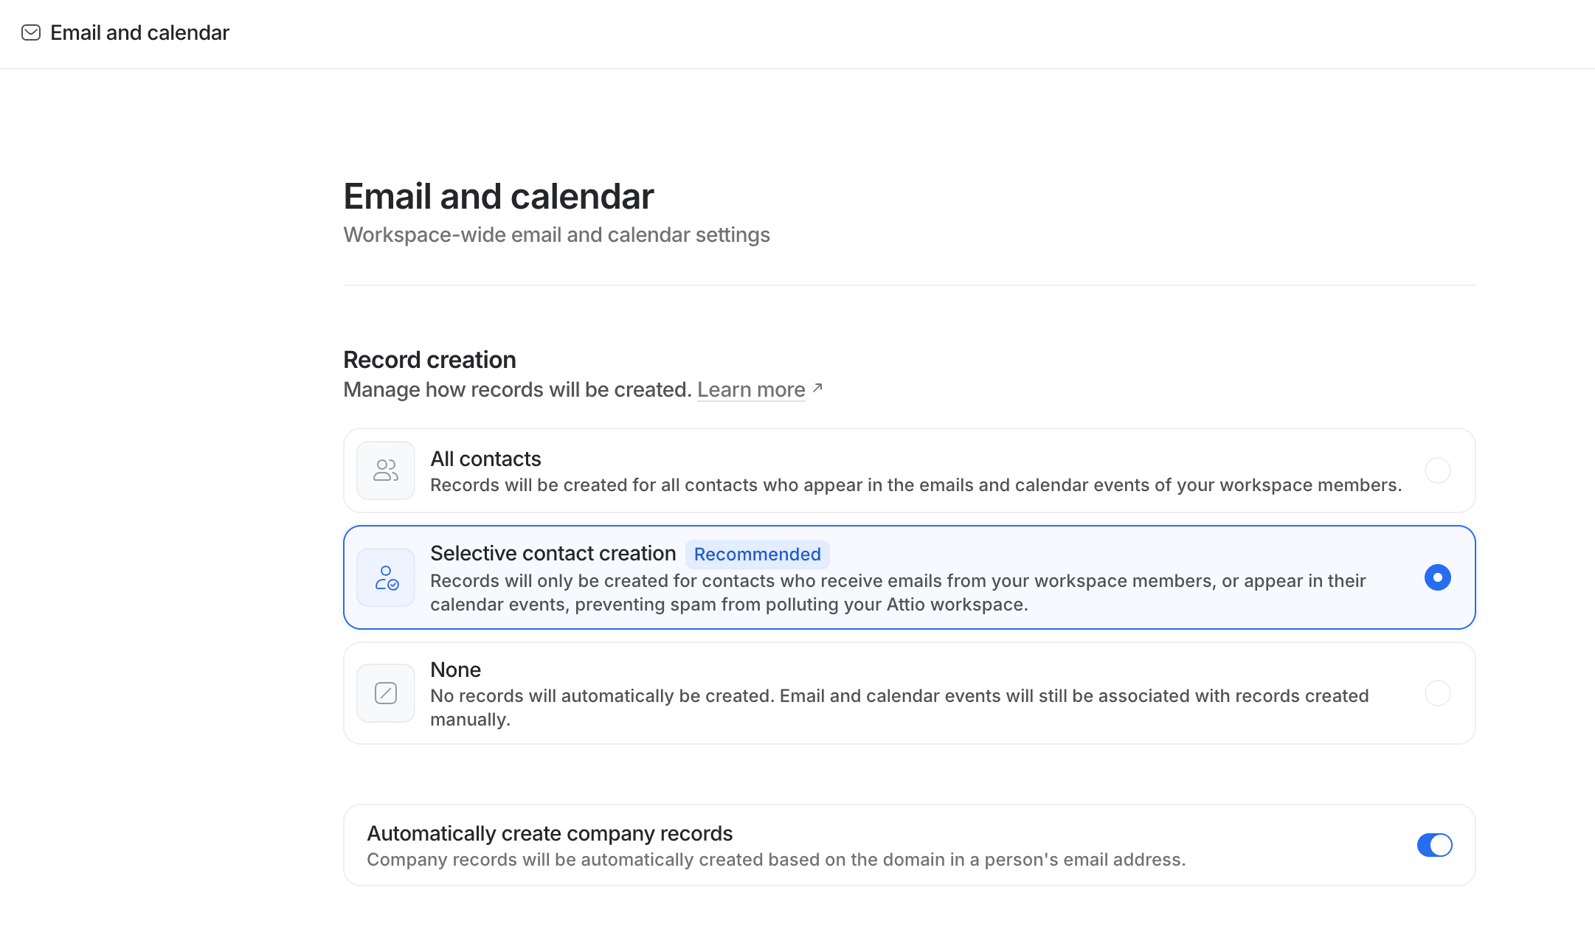Image resolution: width=1595 pixels, height=935 pixels.
Task: Click the None option slashed-square icon
Action: [386, 693]
